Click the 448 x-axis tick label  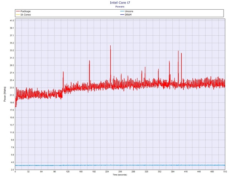coord(199,172)
